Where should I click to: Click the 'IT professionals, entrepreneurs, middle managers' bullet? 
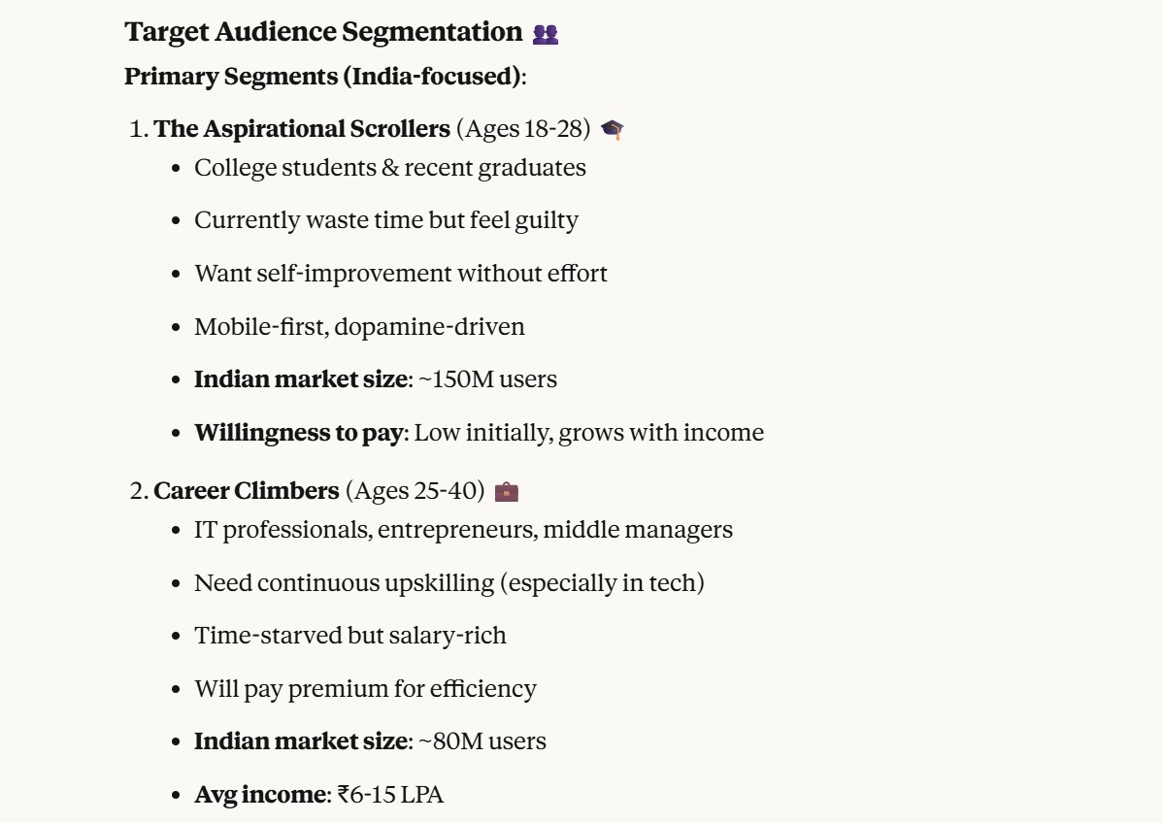463,530
